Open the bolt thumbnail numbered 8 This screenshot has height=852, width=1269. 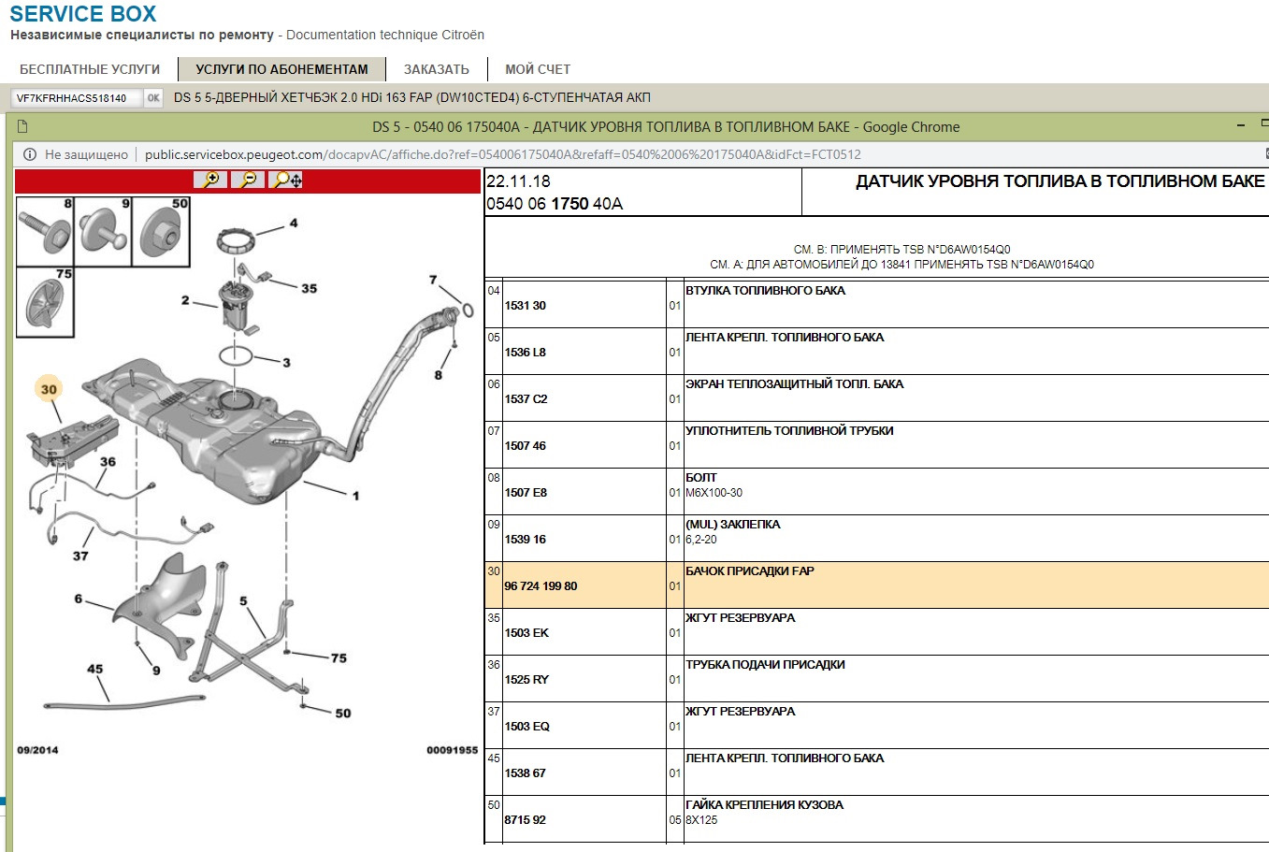46,231
